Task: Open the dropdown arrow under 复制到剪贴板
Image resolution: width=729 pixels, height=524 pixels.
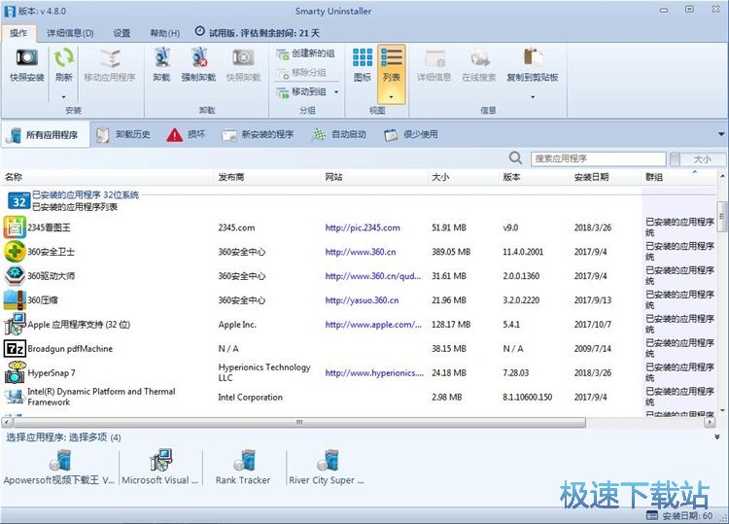Action: pos(532,96)
